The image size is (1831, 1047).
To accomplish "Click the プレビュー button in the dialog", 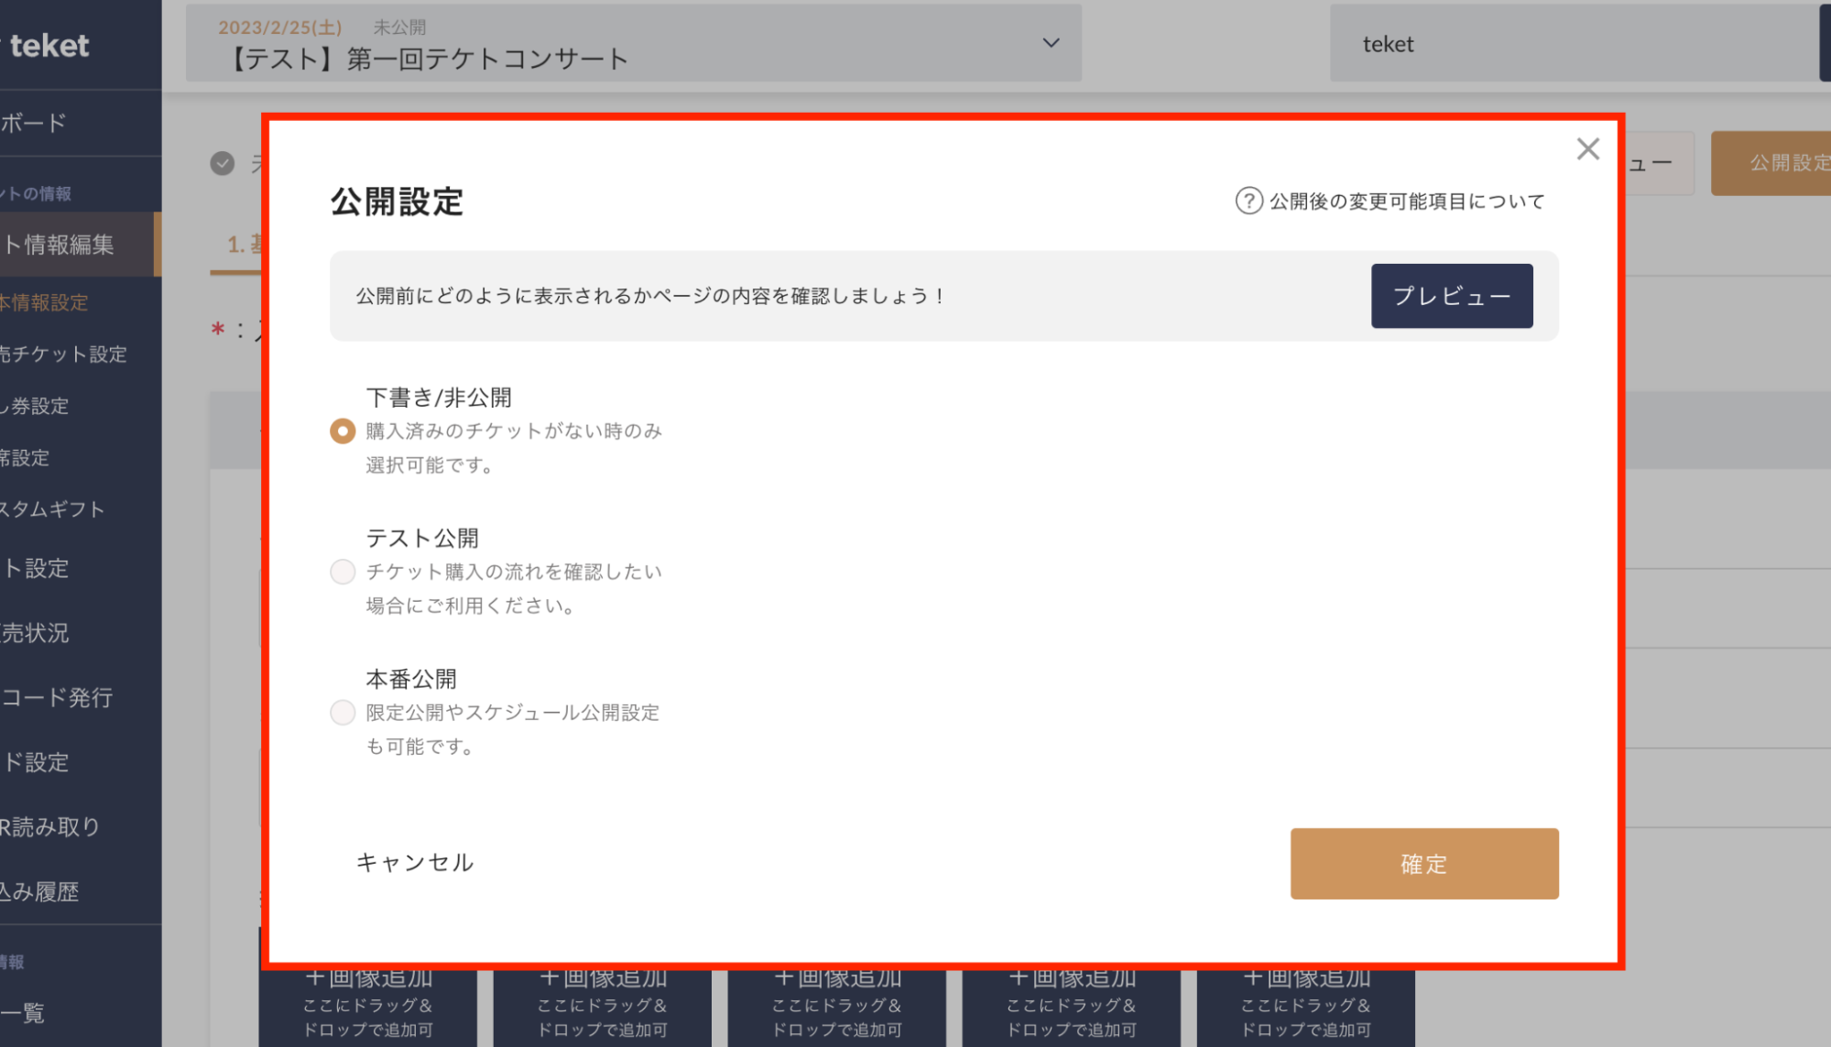I will click(1451, 295).
